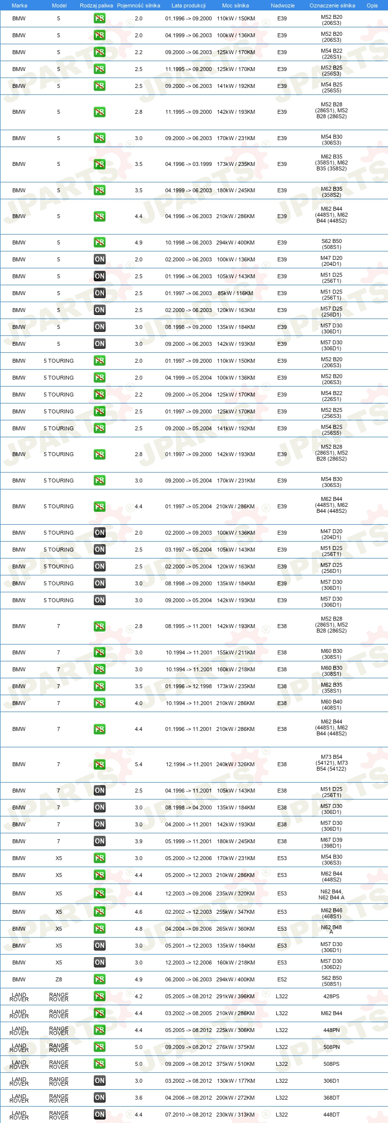The height and width of the screenshot is (1123, 388).
Task: Select the 06.2000 -> 06.2003 years in Z8 row
Action: [x=189, y=979]
